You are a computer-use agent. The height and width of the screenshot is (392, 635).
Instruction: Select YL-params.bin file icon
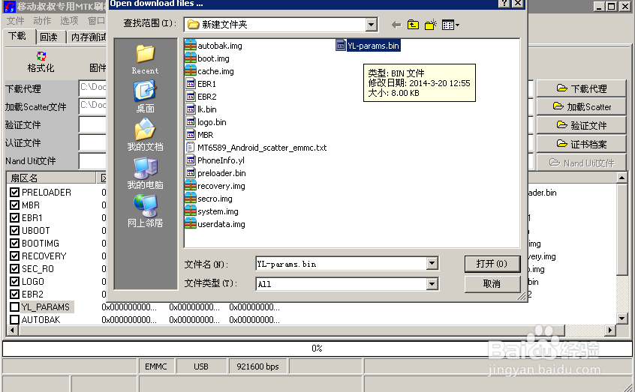coord(341,45)
